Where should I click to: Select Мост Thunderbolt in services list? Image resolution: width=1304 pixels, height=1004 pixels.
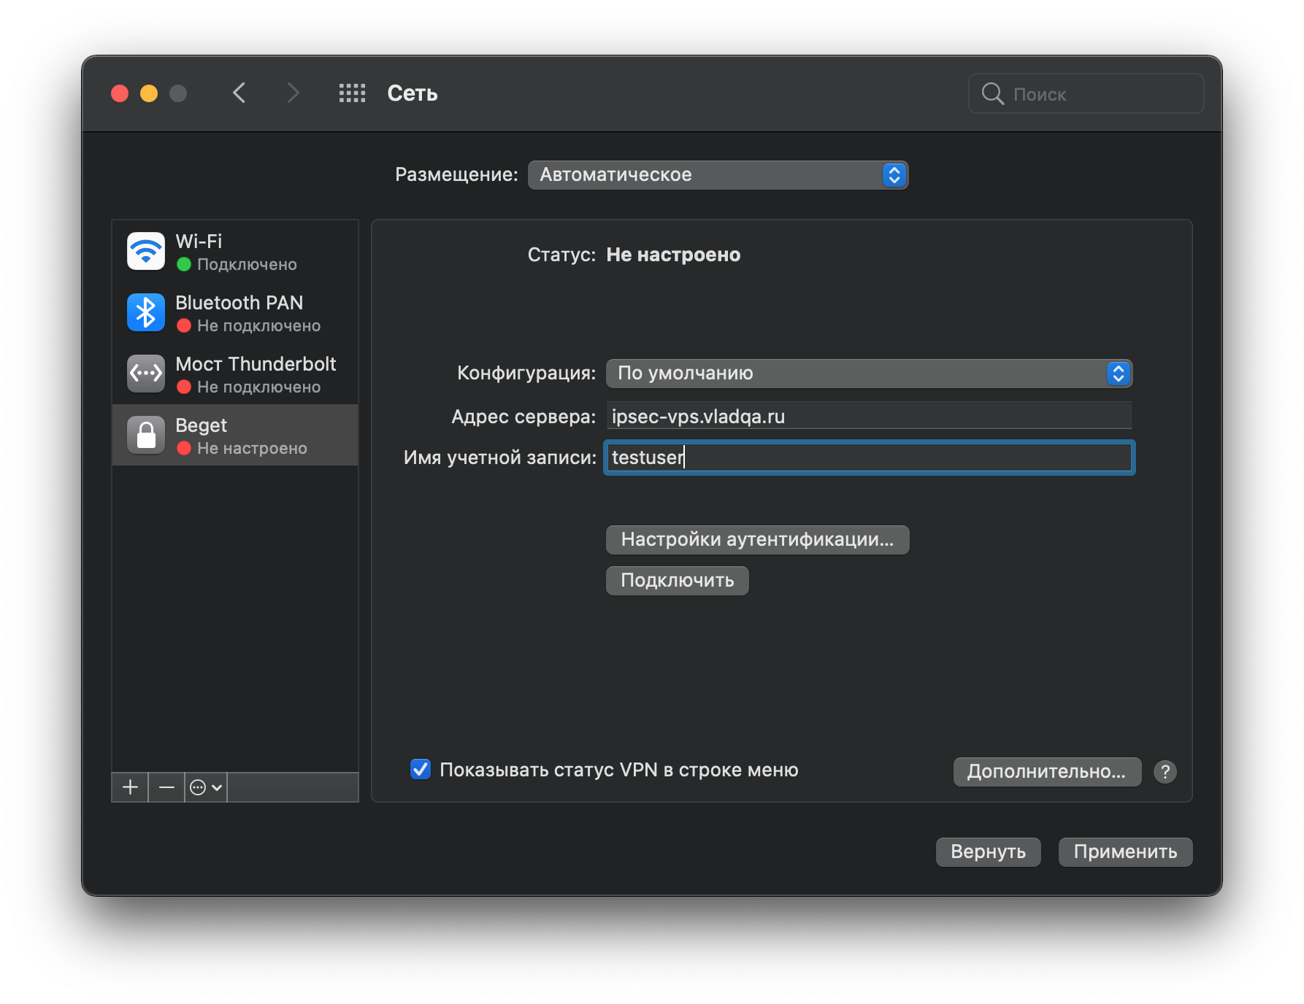tap(235, 374)
